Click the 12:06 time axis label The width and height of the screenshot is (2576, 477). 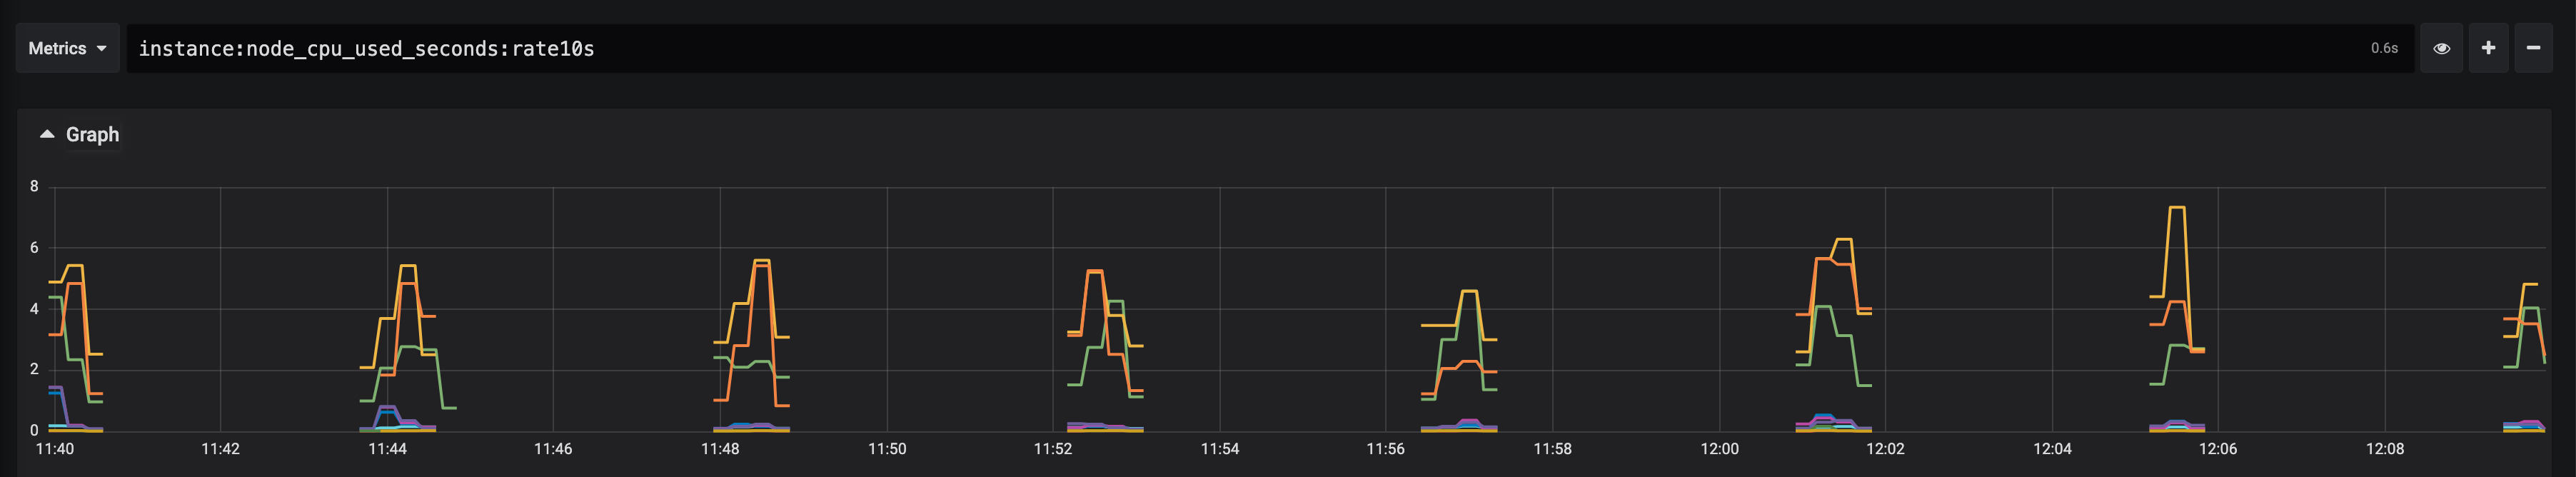2218,449
